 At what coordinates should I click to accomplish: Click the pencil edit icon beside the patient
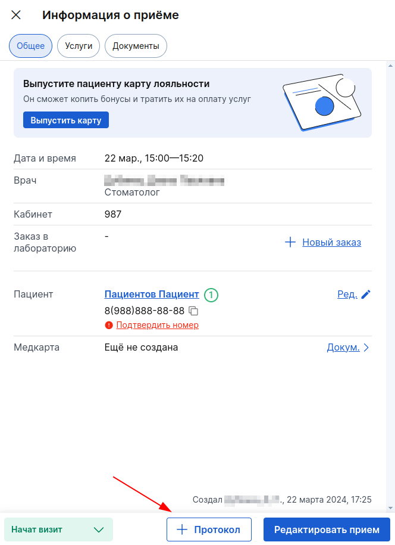click(x=366, y=294)
